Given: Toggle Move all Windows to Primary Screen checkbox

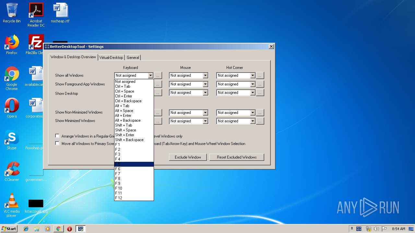Looking at the screenshot, I should (57, 143).
